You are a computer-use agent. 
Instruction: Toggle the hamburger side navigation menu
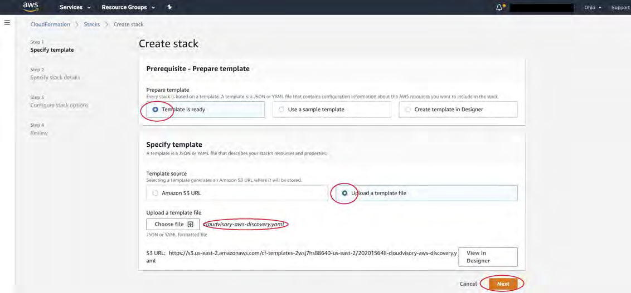coord(7,22)
